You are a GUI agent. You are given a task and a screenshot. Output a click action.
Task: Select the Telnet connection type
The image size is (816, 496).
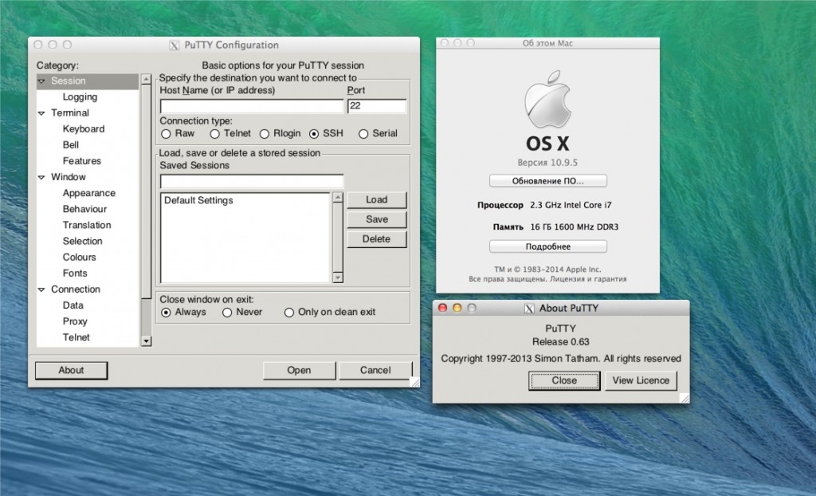click(x=214, y=133)
